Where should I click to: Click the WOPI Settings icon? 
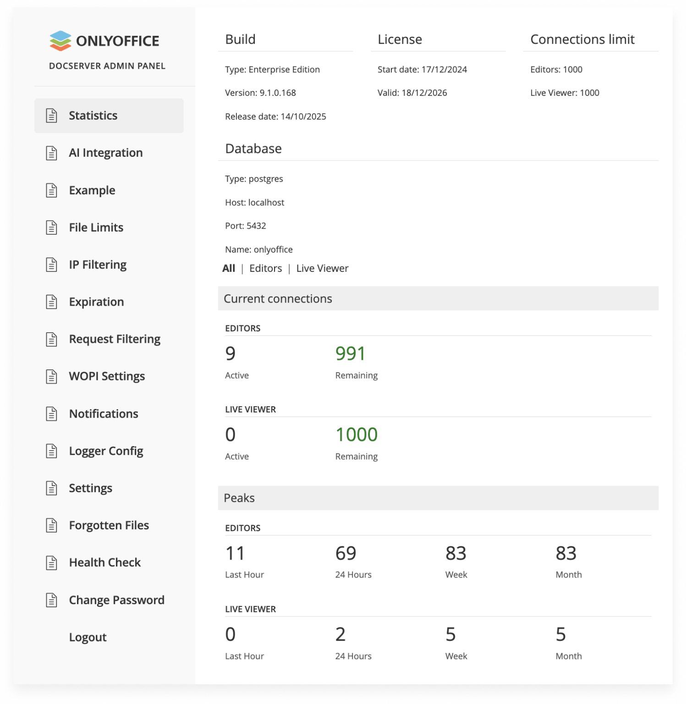(51, 376)
